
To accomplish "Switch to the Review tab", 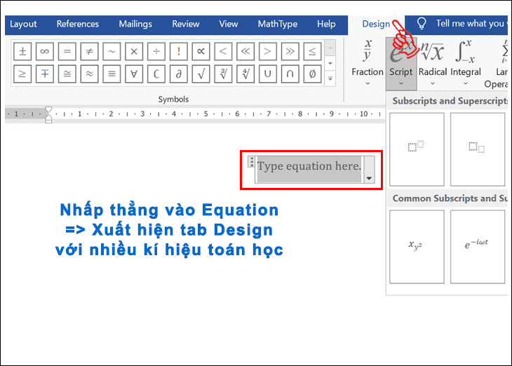I will point(185,24).
